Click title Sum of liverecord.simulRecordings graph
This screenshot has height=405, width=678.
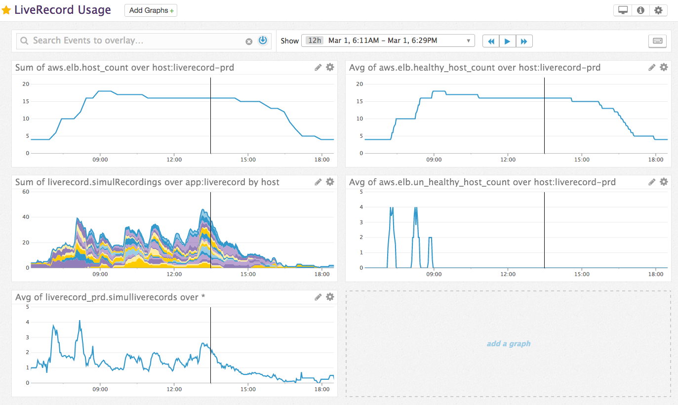(147, 182)
